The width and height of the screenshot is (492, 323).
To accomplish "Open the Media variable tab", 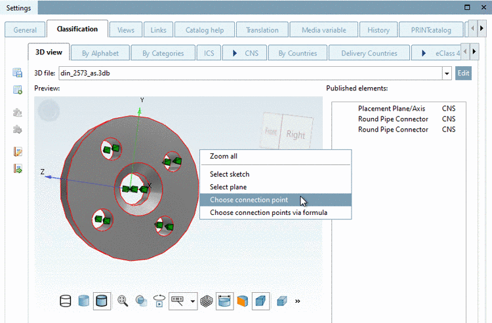I will point(324,30).
